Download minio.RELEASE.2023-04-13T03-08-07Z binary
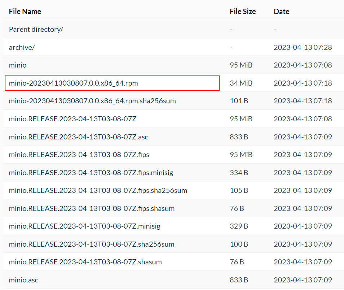The width and height of the screenshot is (344, 290). [x=72, y=119]
